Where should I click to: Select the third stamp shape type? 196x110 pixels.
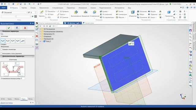[13, 41]
